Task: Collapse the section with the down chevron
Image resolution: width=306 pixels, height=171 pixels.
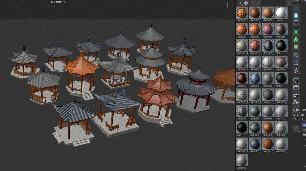Action: click(304, 145)
